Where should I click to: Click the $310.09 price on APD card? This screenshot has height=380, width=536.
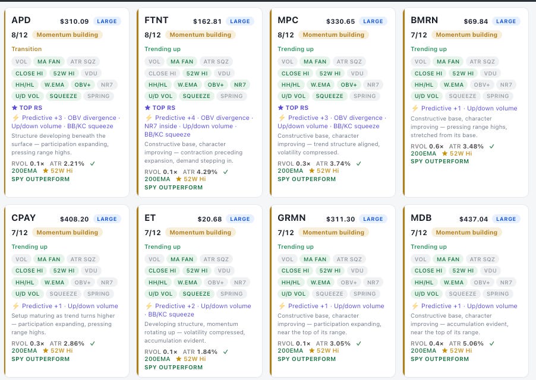[74, 21]
